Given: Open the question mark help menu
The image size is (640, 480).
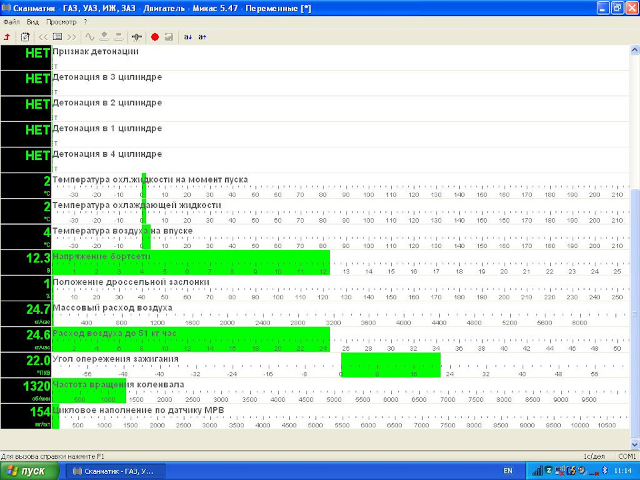Looking at the screenshot, I should click(86, 22).
